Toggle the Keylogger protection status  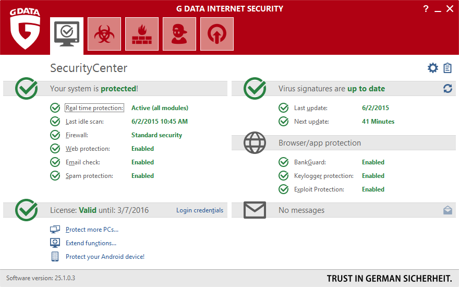(373, 176)
